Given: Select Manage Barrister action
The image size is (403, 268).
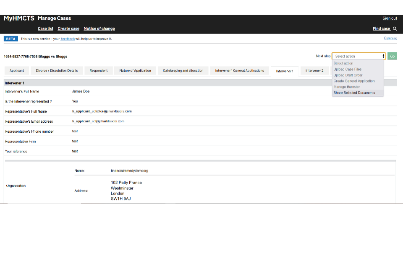Looking at the screenshot, I should tap(346, 87).
